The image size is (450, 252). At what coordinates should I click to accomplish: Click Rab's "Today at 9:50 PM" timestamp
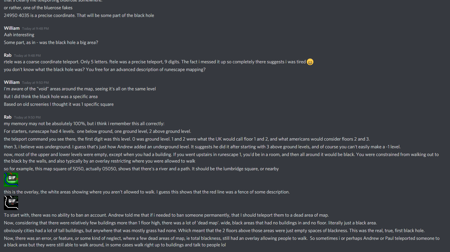coord(27,117)
